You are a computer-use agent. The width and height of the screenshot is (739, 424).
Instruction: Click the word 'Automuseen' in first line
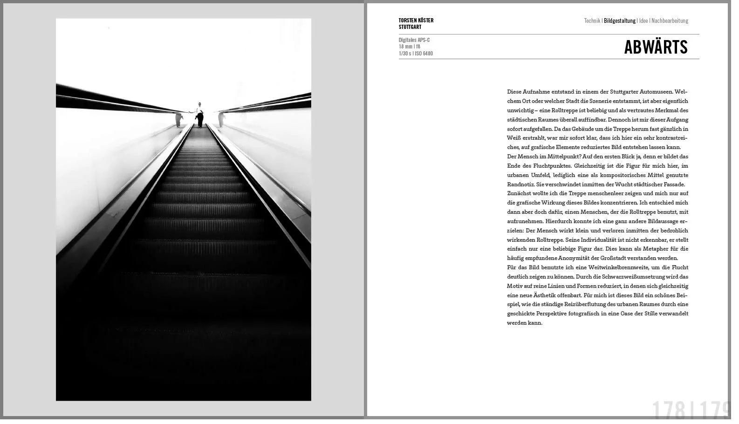[656, 92]
